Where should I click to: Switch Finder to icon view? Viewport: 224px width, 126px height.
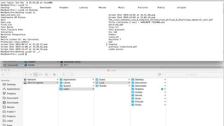coord(26,75)
